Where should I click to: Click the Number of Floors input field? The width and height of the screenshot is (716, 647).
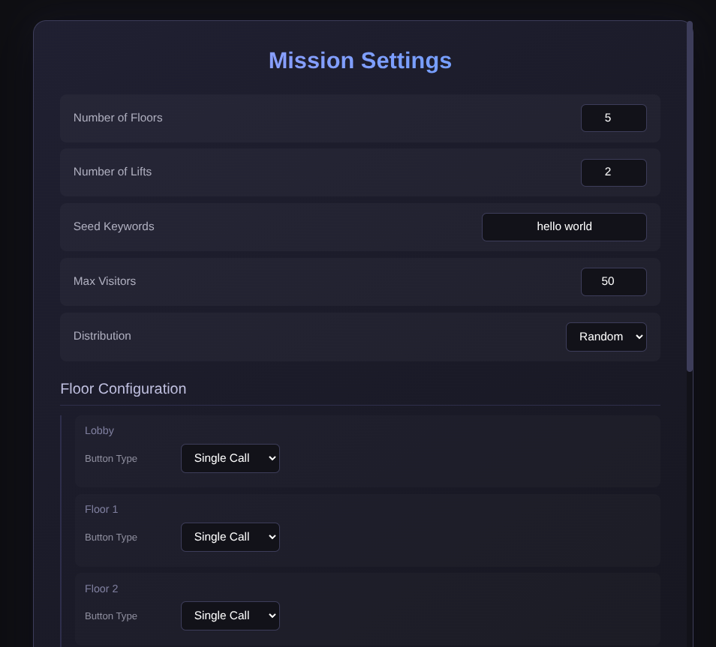pyautogui.click(x=613, y=118)
